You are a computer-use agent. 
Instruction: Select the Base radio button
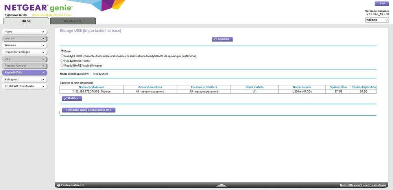pyautogui.click(x=62, y=51)
